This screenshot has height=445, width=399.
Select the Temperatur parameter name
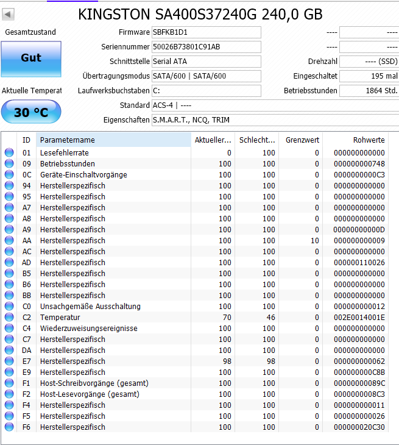(60, 317)
